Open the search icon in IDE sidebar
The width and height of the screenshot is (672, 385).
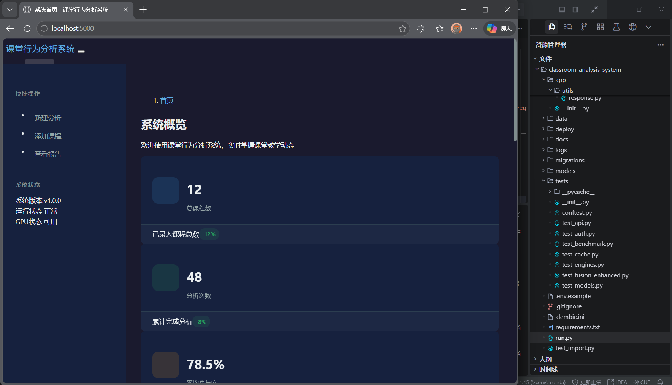(x=568, y=27)
